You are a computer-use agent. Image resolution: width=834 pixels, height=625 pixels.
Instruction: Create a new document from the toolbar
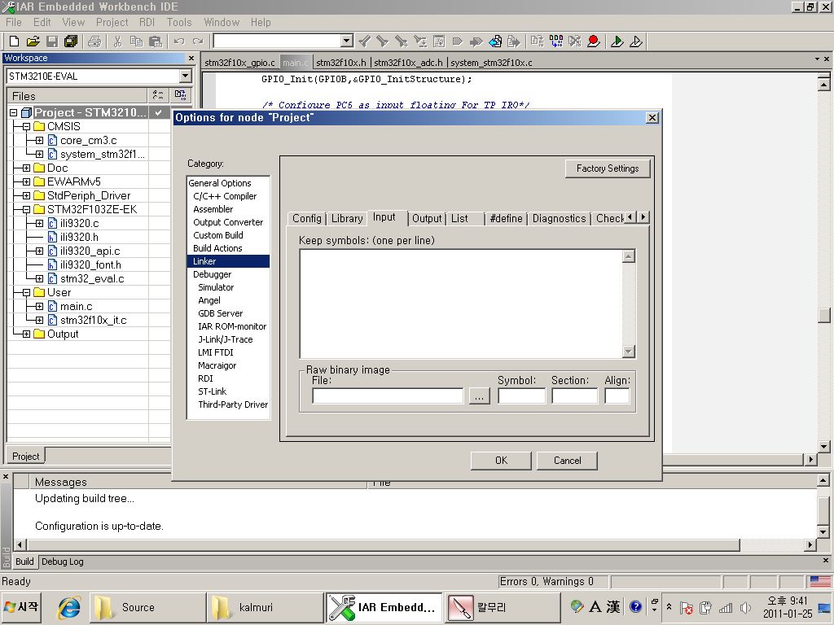(15, 41)
